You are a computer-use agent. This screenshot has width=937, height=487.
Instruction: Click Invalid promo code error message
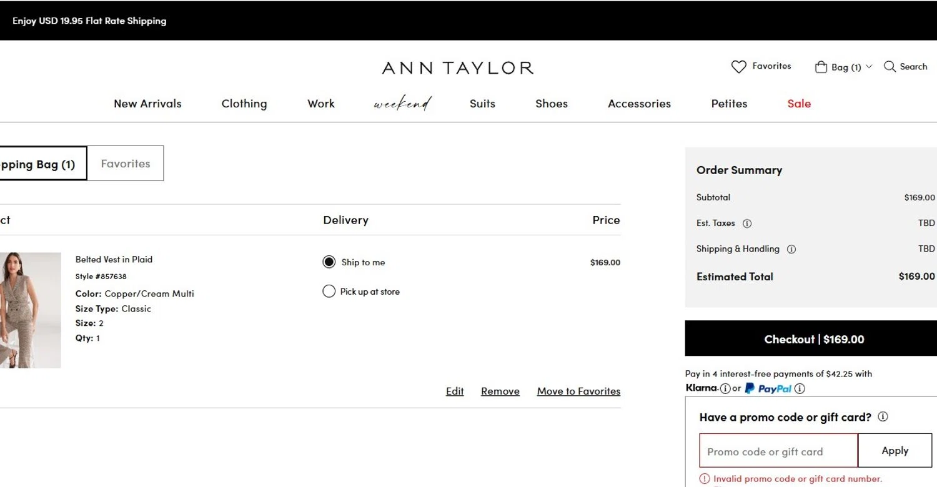click(798, 479)
